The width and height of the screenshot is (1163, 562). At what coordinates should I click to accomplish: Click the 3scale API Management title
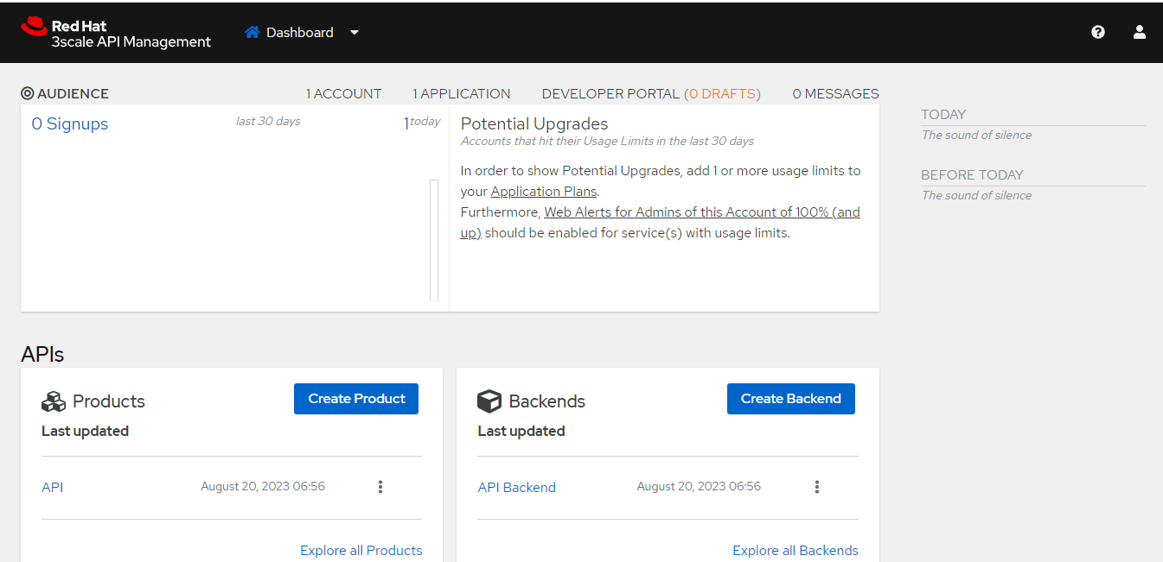131,41
